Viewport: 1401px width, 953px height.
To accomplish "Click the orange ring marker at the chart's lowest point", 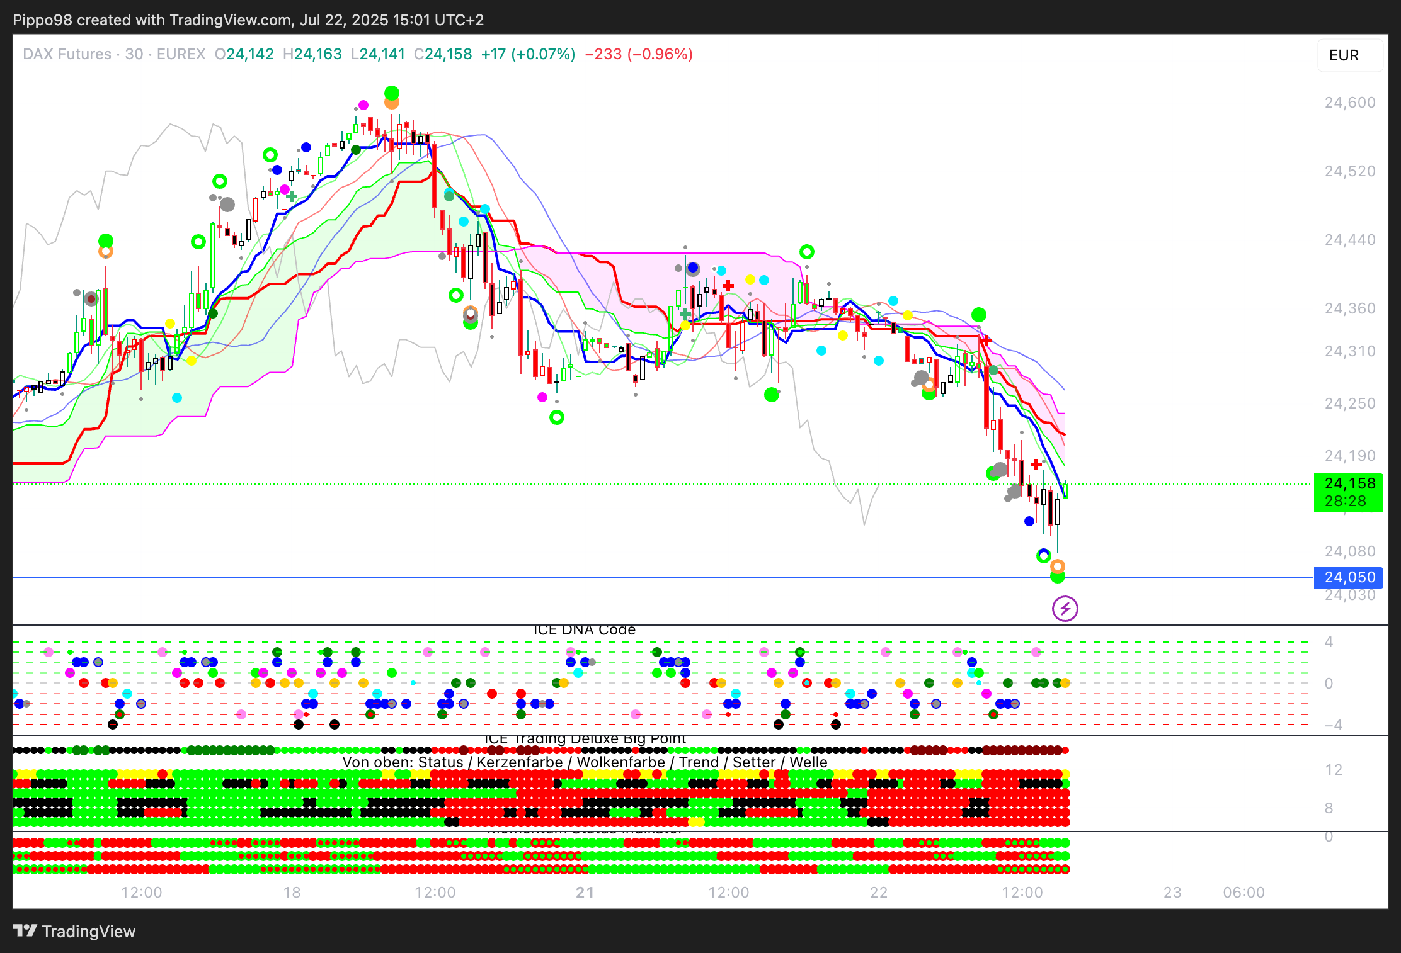I will [1058, 566].
